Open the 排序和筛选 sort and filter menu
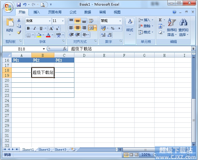The image size is (198, 160). (x=172, y=27)
